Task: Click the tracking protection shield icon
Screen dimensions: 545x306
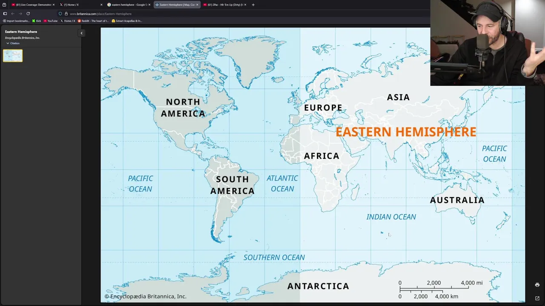Action: 60,14
